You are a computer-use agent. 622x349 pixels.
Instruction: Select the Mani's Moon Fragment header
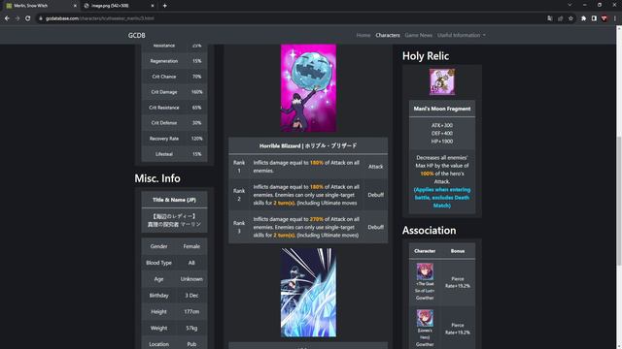(x=442, y=109)
